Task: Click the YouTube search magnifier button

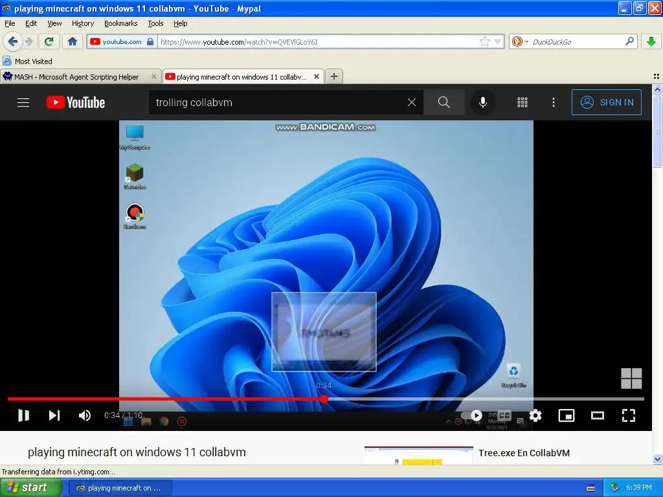Action: coord(444,102)
